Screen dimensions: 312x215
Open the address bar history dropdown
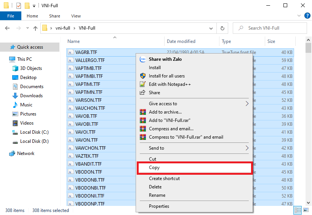211,28
